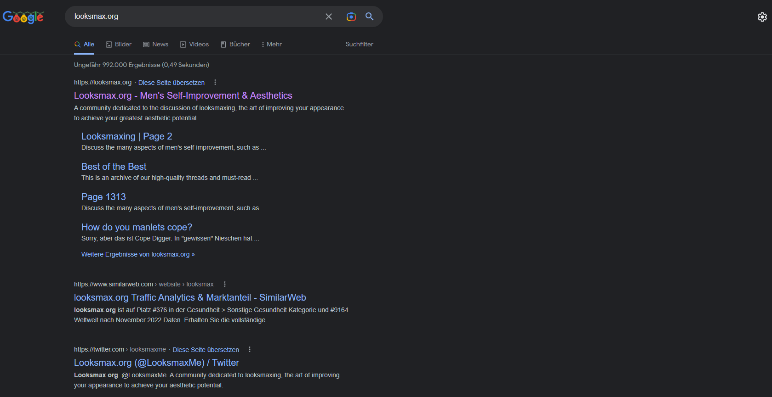Click 'Ungefähr 992.000 Ergebnisse' stats text

pyautogui.click(x=142, y=65)
